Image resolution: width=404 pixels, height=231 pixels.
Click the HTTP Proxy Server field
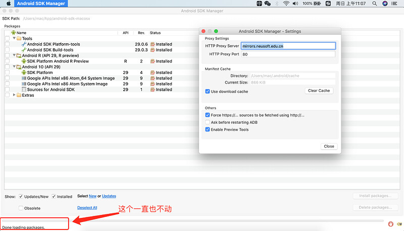pos(288,46)
